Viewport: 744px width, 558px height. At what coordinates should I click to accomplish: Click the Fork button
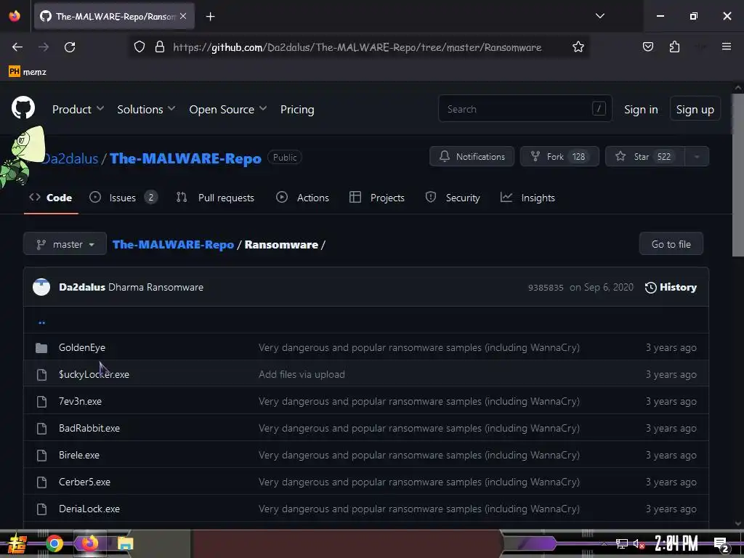click(x=559, y=157)
